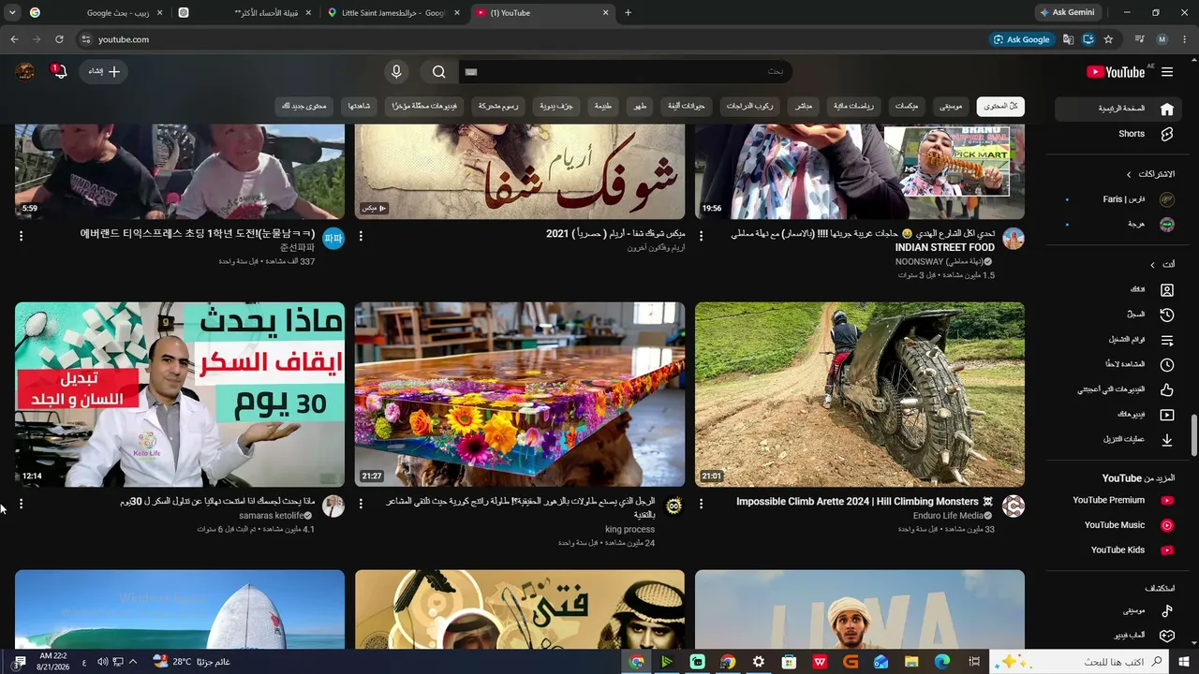Select the طبيعة (Nature) filter chip
Image resolution: width=1199 pixels, height=674 pixels.
(602, 106)
